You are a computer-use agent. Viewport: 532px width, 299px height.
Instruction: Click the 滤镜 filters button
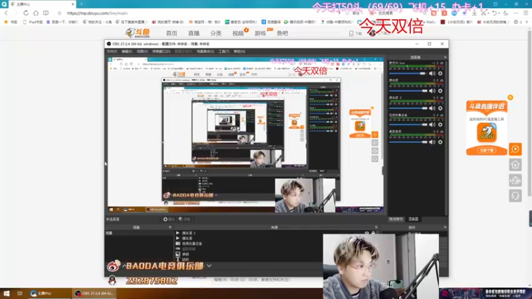coord(185,219)
